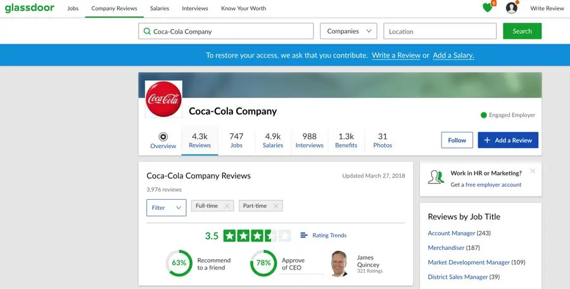570x289 pixels.
Task: Click the Coca-Cola company logo
Action: [x=164, y=99]
